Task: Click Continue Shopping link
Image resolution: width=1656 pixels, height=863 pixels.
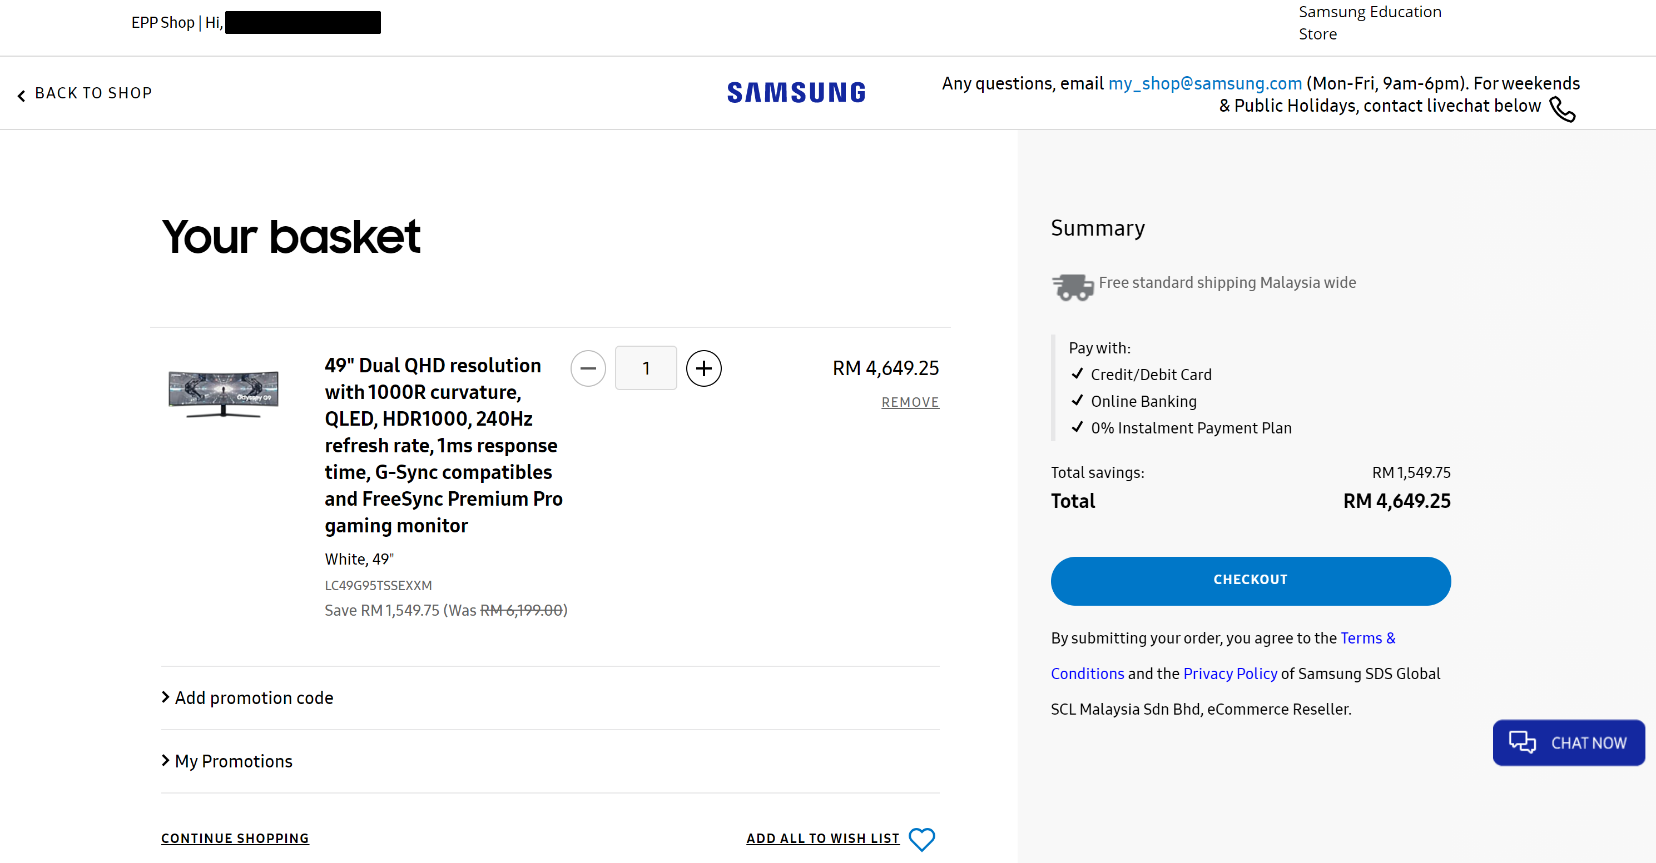Action: click(x=235, y=839)
